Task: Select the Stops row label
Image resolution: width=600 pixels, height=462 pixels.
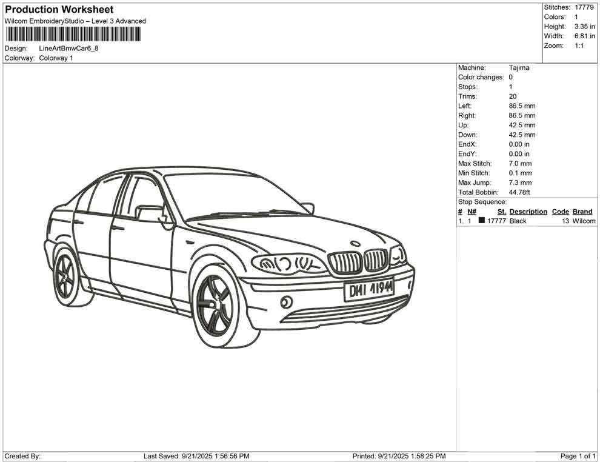Action: point(468,87)
